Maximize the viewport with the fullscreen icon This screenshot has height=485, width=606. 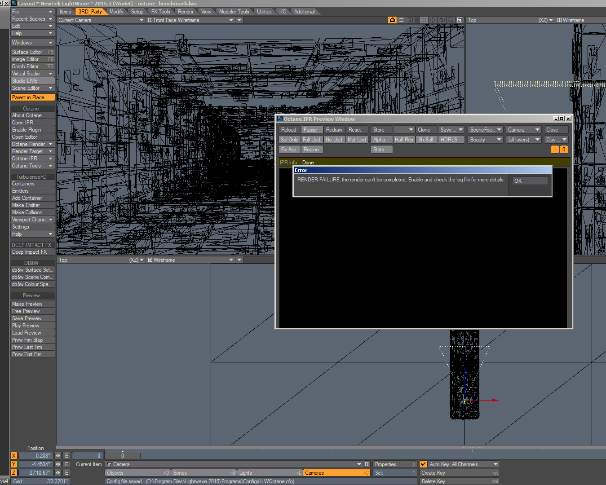[x=460, y=20]
